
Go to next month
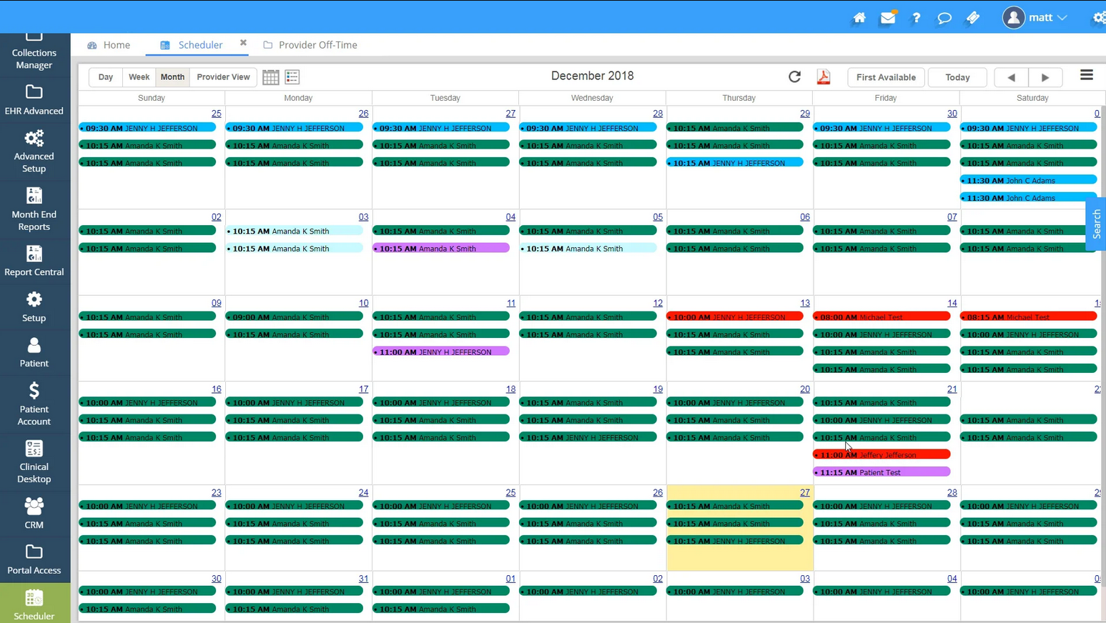1045,77
